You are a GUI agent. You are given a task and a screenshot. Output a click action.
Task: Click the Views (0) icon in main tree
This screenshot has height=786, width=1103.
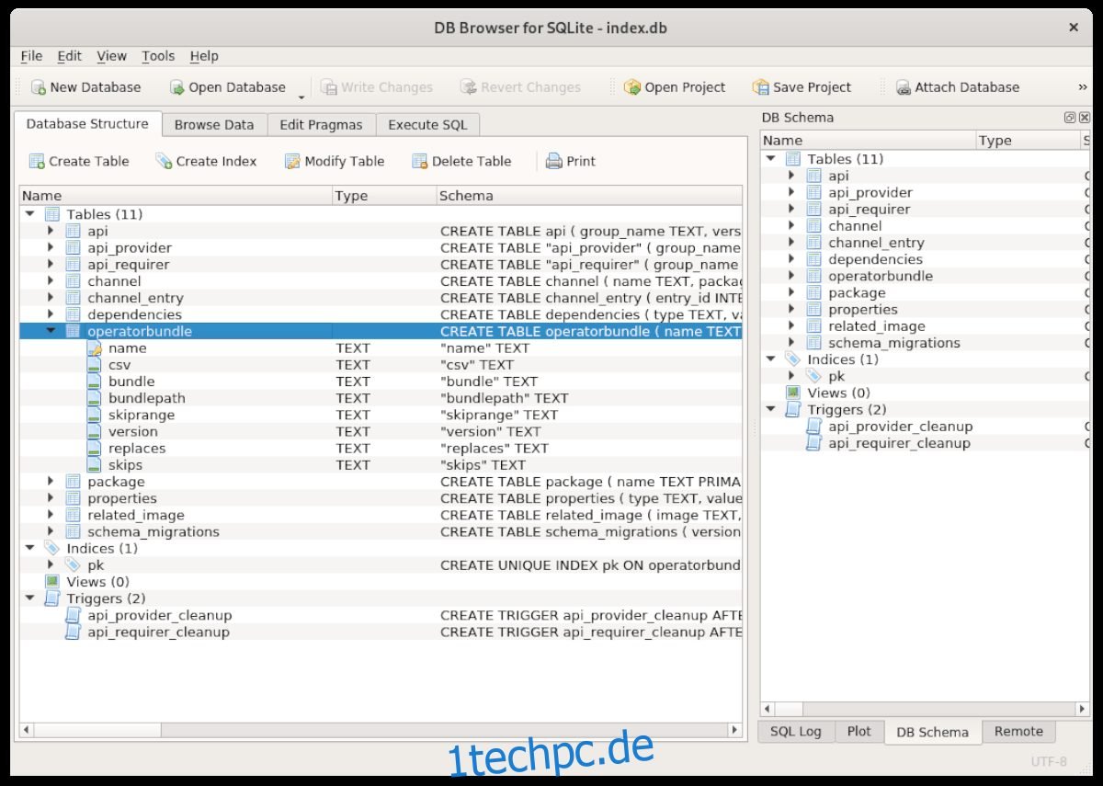(x=51, y=582)
